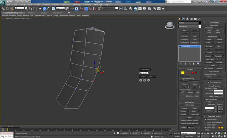Open the Modify command panel tab
Image resolution: width=227 pixels, height=138 pixels.
pyautogui.click(x=184, y=19)
